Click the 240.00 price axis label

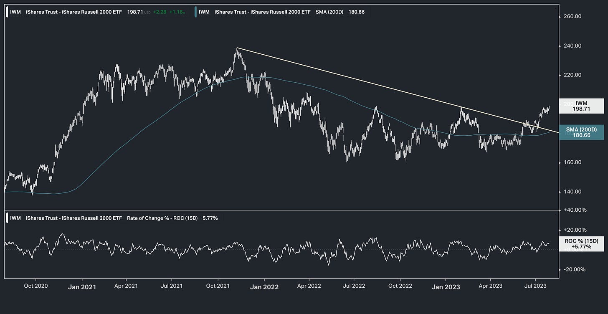click(x=572, y=46)
